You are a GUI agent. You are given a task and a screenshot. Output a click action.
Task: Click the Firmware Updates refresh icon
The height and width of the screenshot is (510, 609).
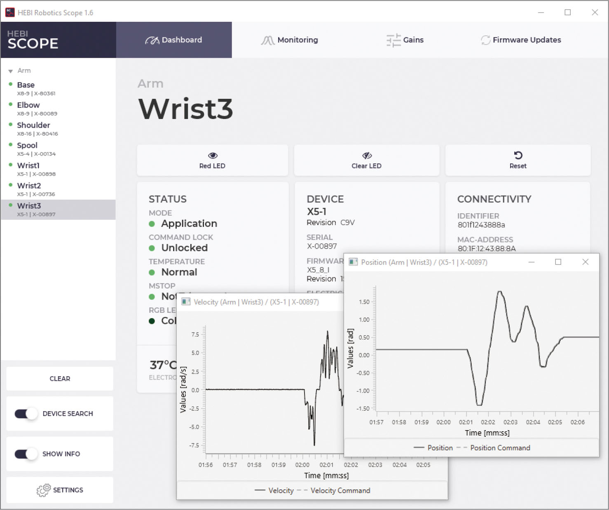(486, 40)
